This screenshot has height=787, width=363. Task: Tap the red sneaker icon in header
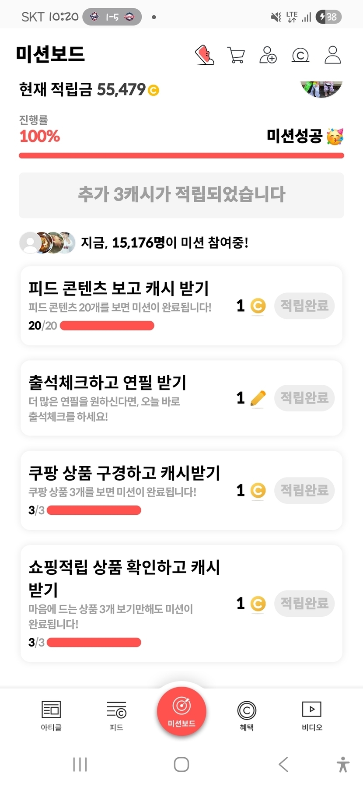pos(204,55)
